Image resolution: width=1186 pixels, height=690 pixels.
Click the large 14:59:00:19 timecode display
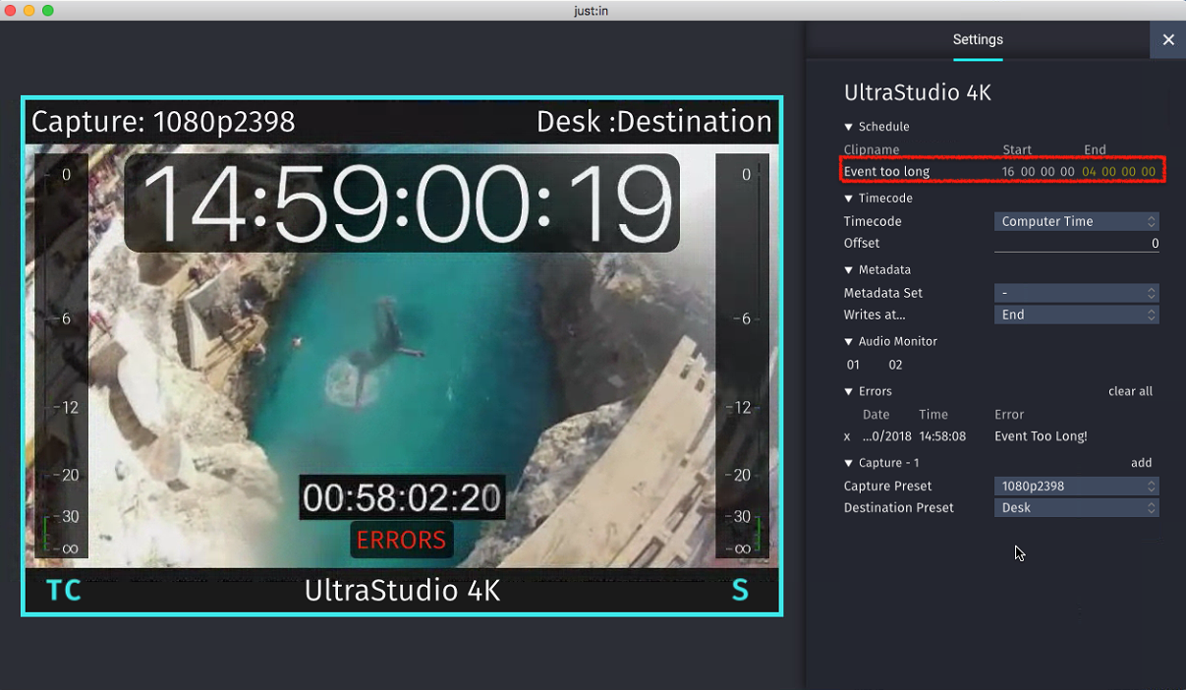(402, 202)
